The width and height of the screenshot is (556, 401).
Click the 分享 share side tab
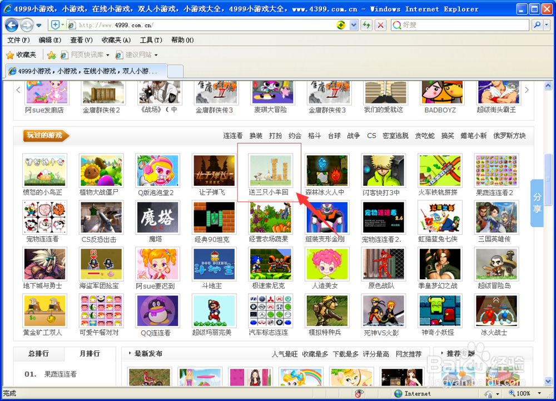[x=537, y=203]
